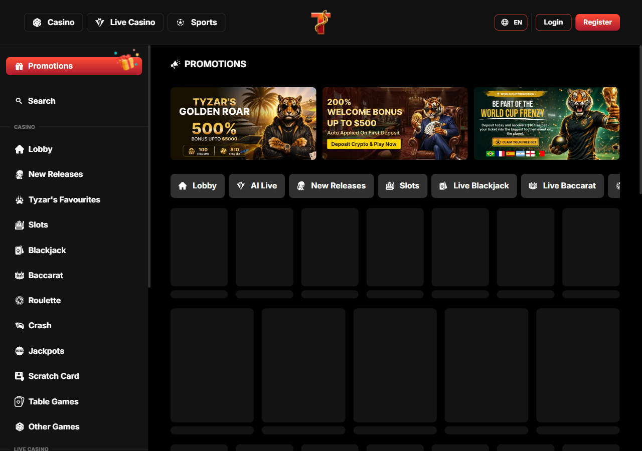Open the EN language selector

click(511, 23)
